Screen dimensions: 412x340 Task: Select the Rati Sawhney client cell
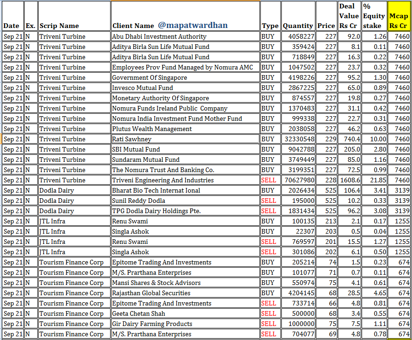186,139
